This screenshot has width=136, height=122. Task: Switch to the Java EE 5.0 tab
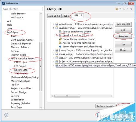point(54,16)
